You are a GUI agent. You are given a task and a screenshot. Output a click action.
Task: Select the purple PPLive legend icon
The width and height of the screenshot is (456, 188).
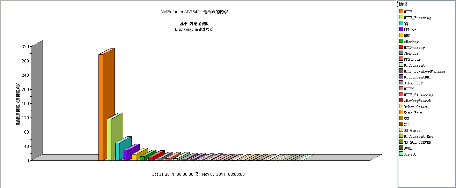point(401,30)
